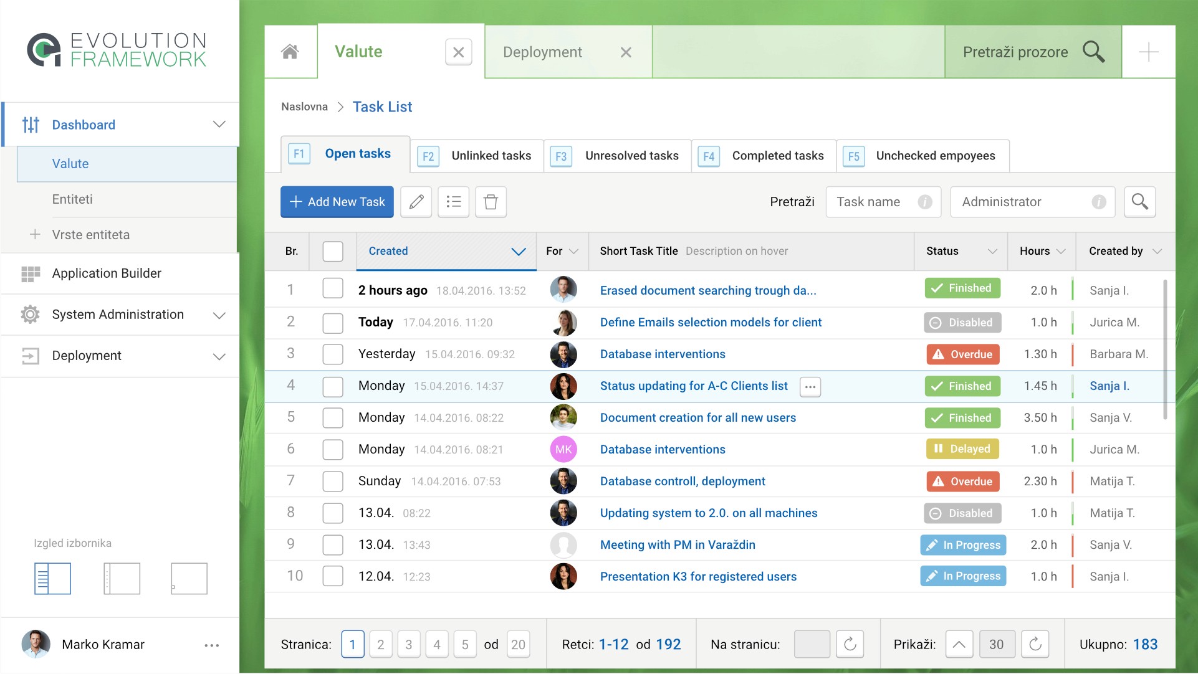Click the pencil edit task icon
The width and height of the screenshot is (1198, 674).
coord(416,202)
